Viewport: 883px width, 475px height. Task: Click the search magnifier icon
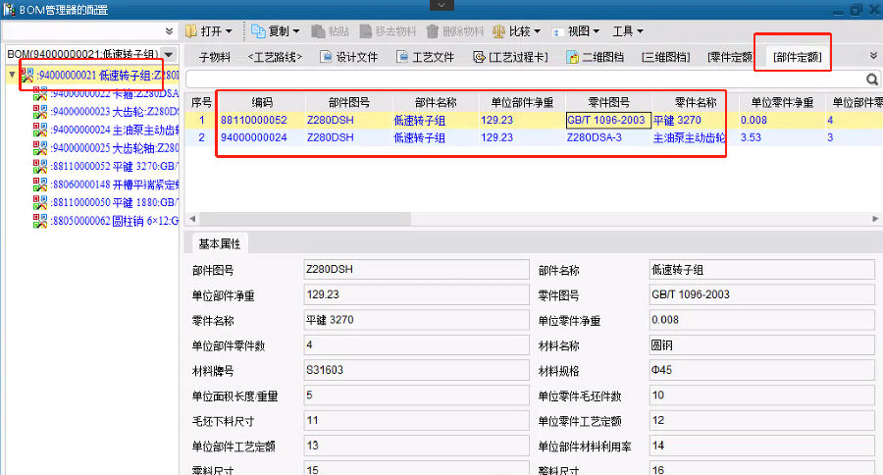[x=871, y=79]
